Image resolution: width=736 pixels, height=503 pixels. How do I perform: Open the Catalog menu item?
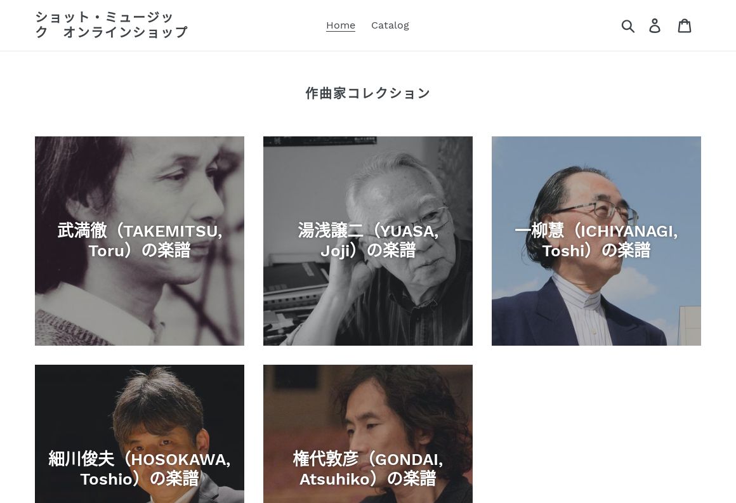[390, 25]
